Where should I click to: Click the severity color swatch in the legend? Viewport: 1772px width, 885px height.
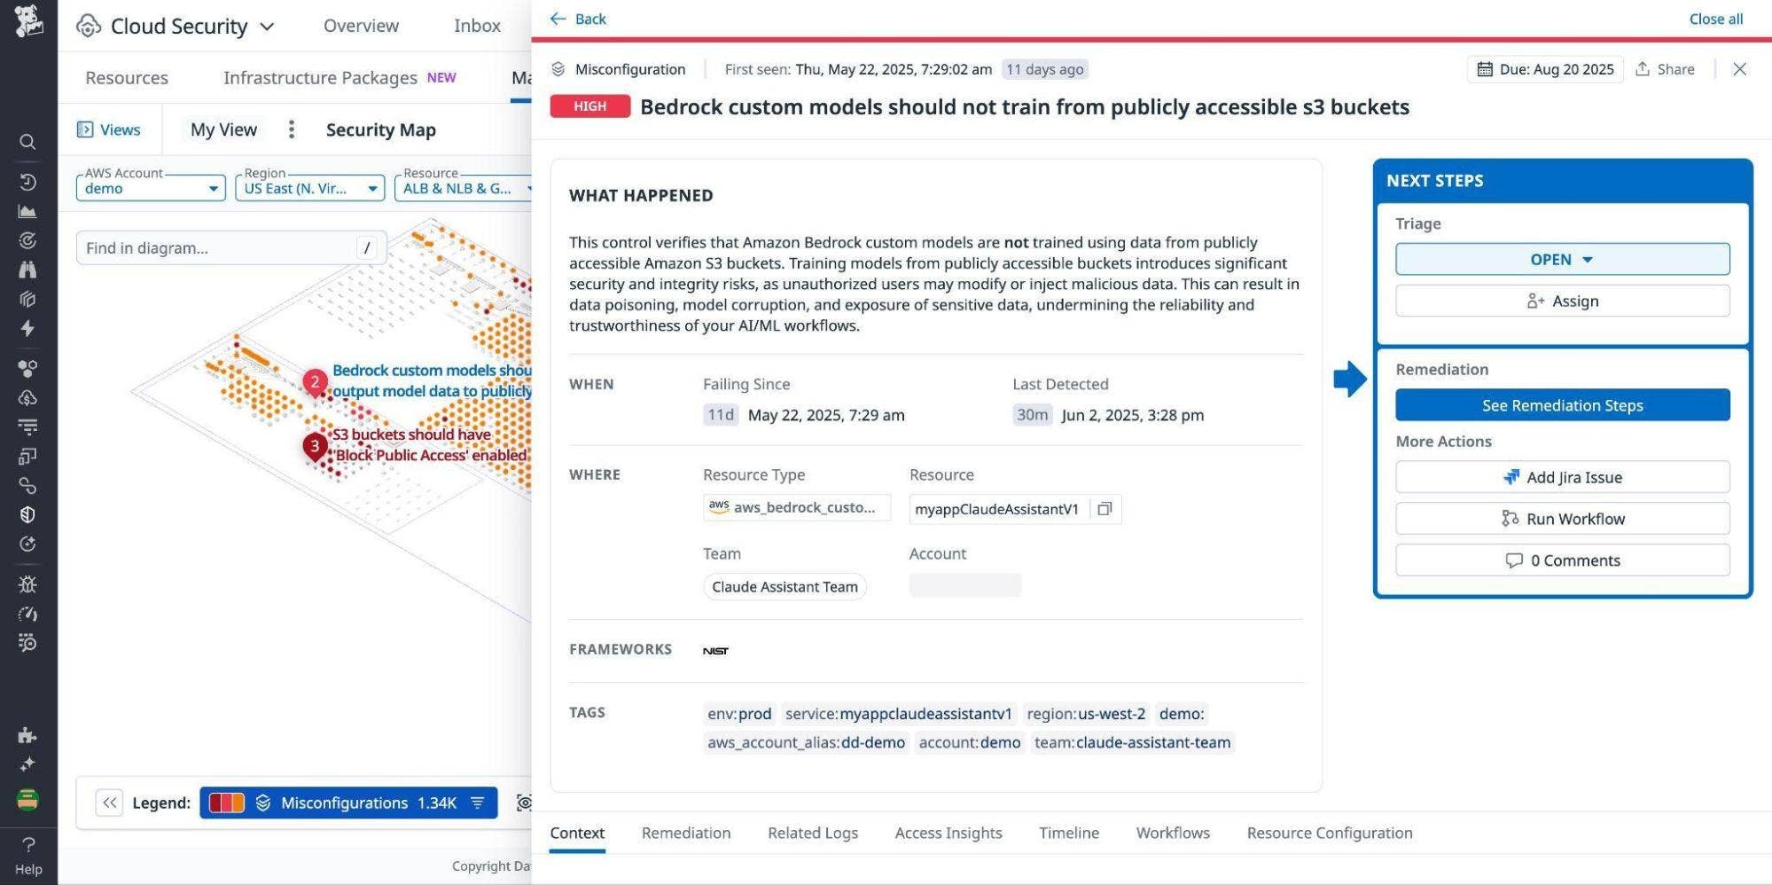point(227,803)
